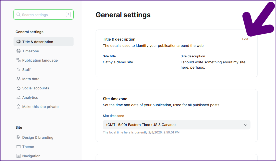The height and width of the screenshot is (161, 276).
Task: Edit the Title & description
Action: point(245,39)
